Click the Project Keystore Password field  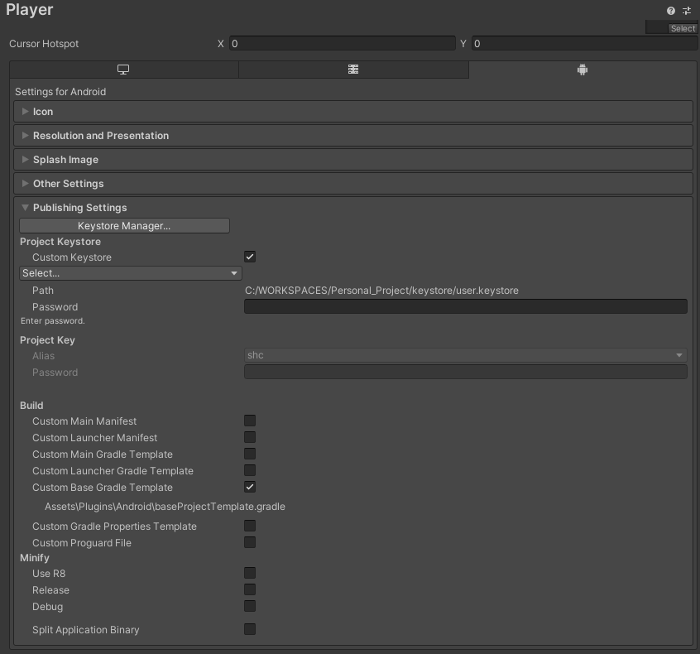[466, 306]
